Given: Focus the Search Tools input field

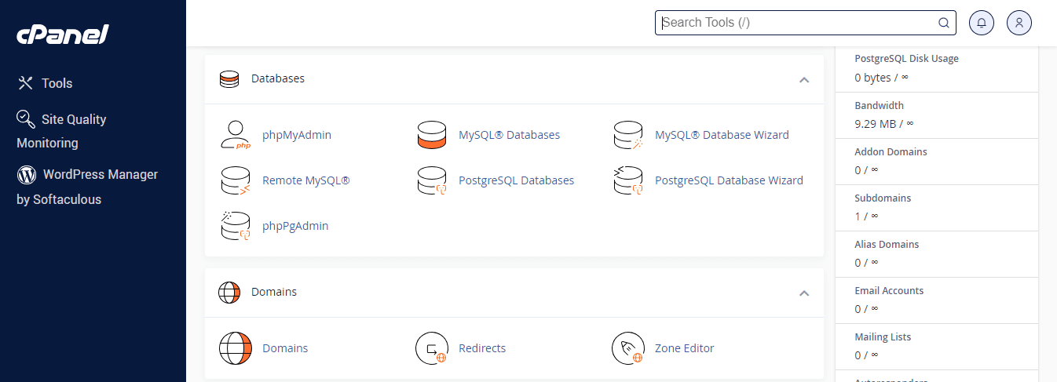Looking at the screenshot, I should point(805,23).
